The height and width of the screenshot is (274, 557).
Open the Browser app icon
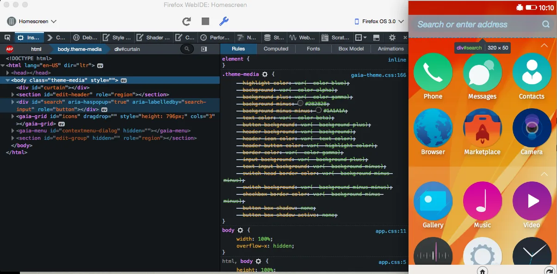(x=433, y=128)
